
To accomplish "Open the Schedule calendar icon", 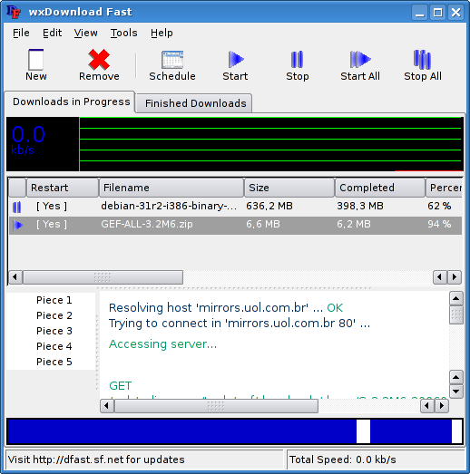I will click(172, 60).
